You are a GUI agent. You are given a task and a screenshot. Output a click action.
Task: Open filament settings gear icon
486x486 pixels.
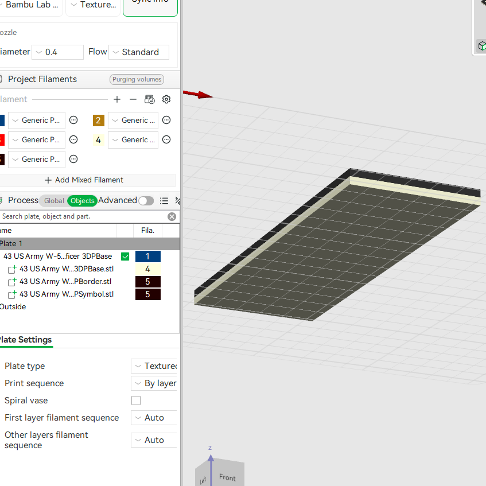coord(166,99)
